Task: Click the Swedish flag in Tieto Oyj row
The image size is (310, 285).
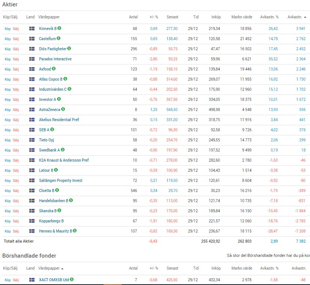Action: pos(32,140)
